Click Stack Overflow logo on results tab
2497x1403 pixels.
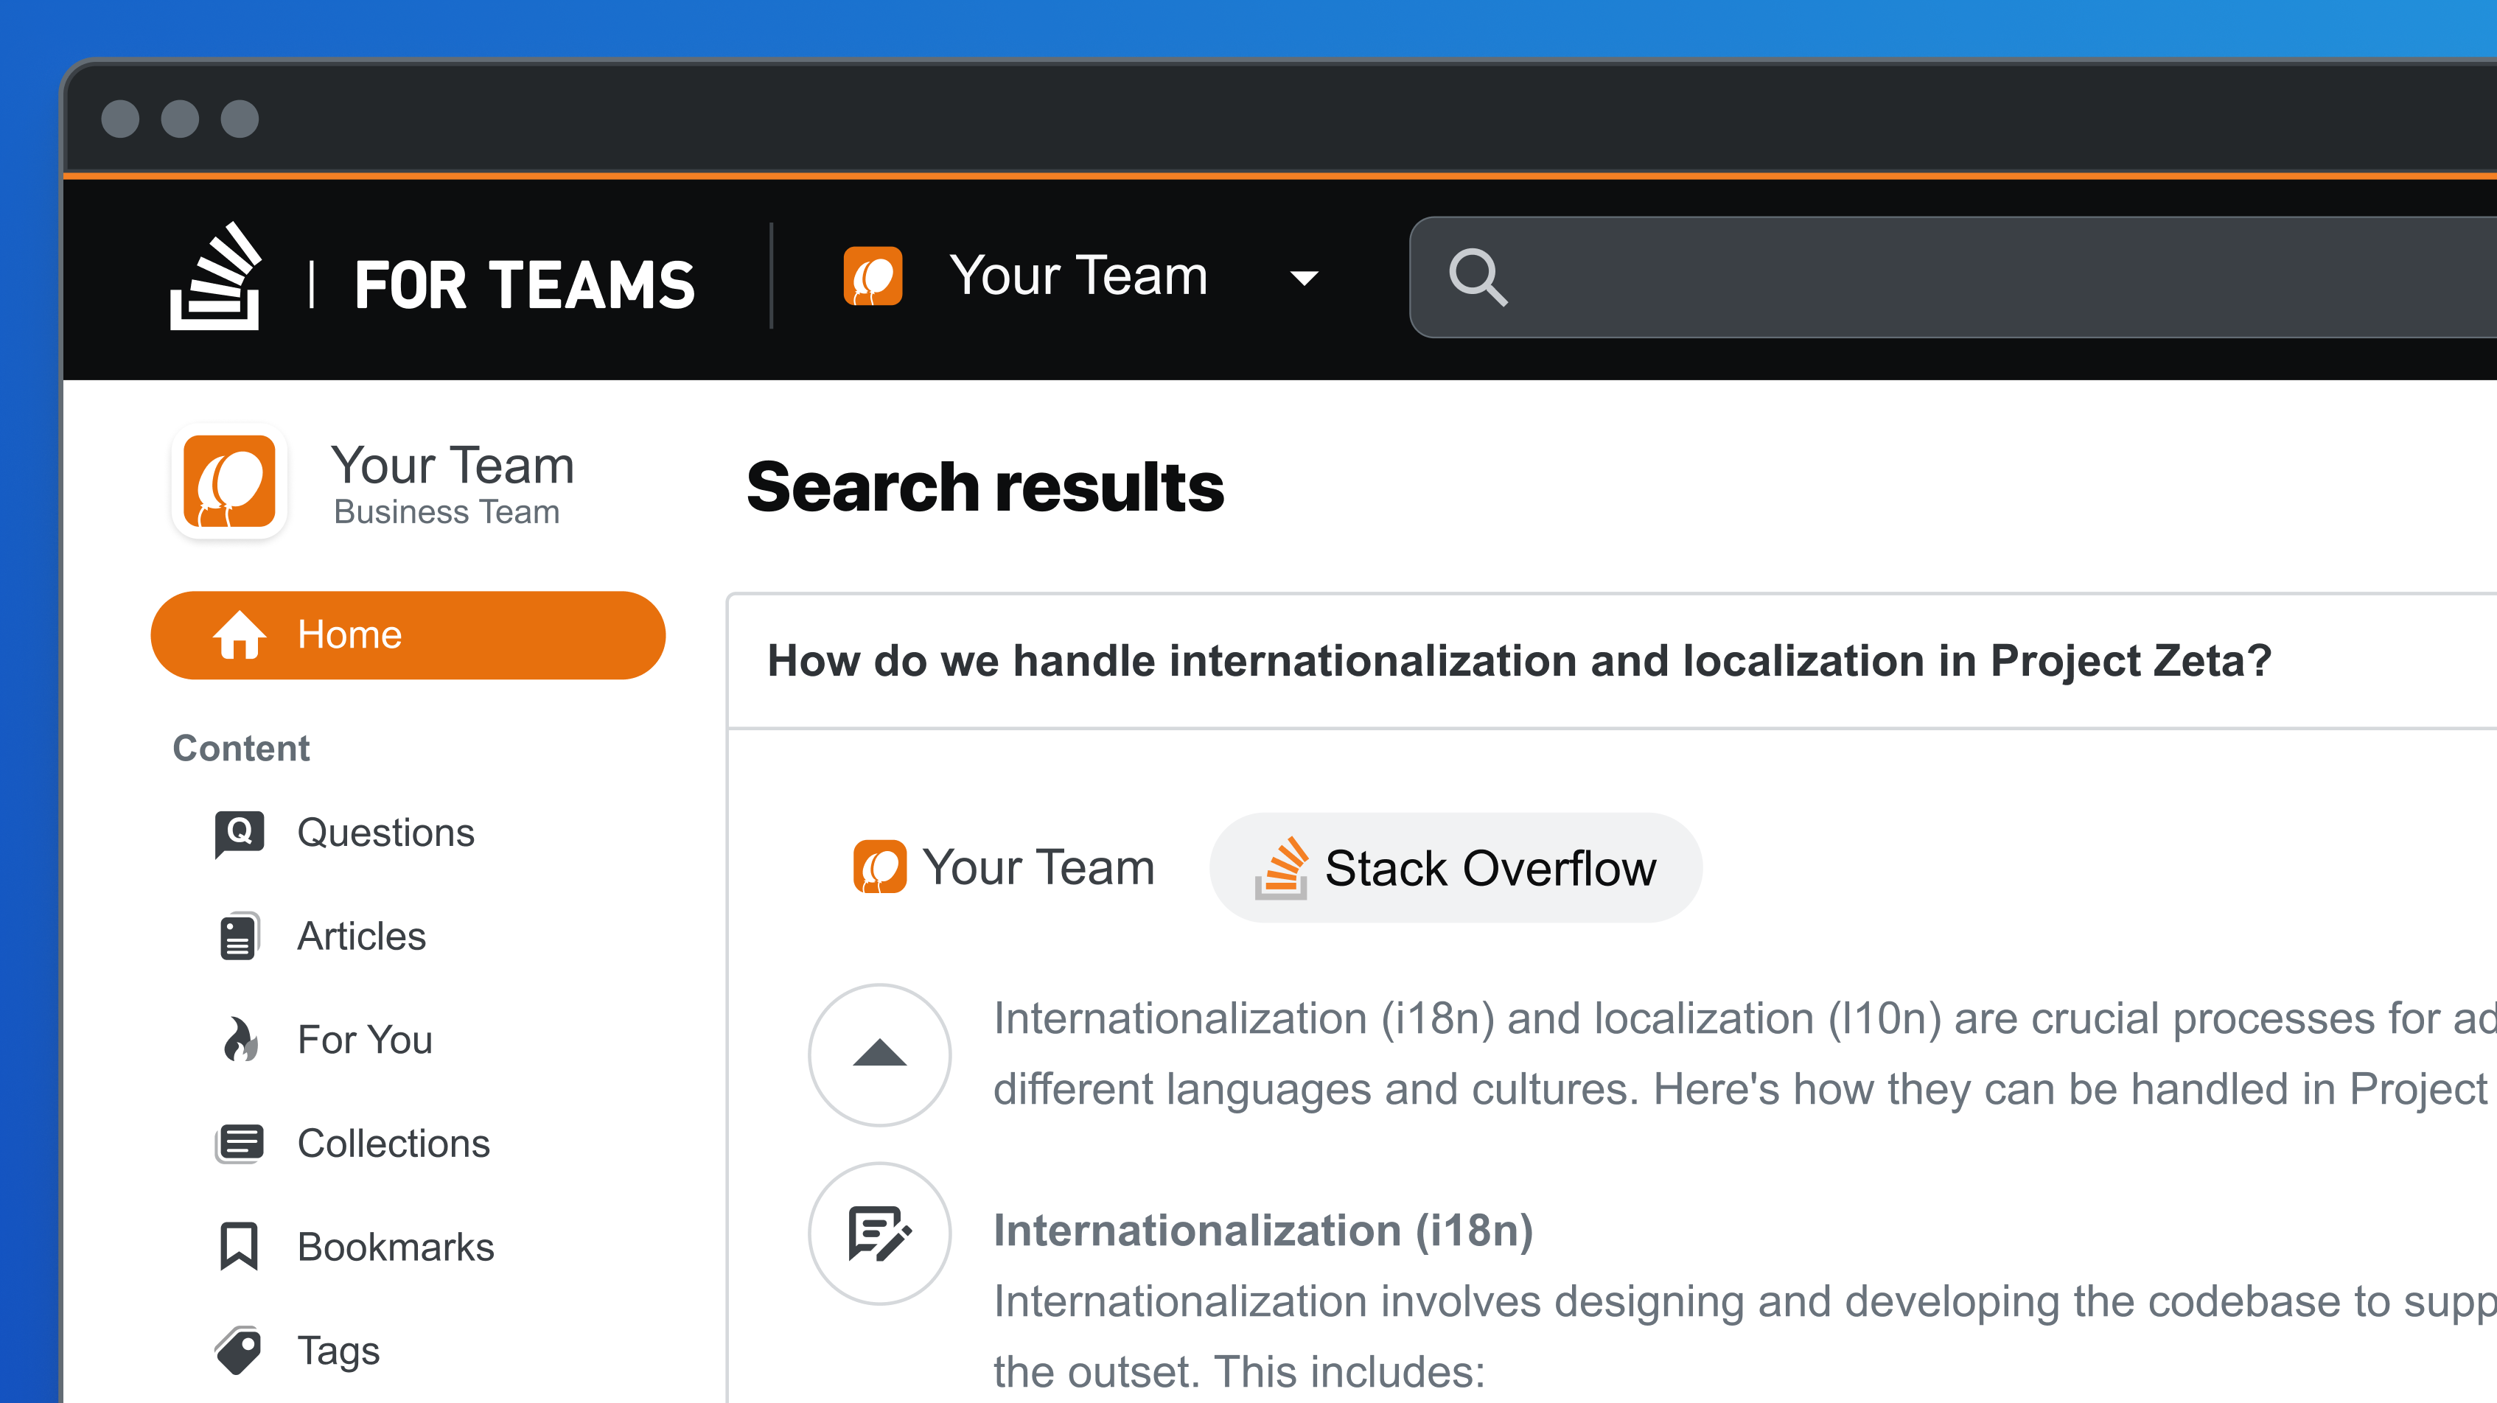[x=1282, y=867]
